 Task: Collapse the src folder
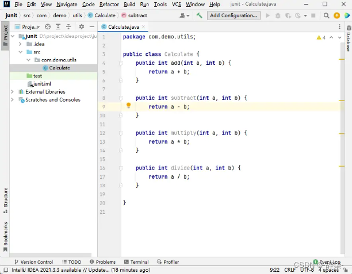[21, 52]
